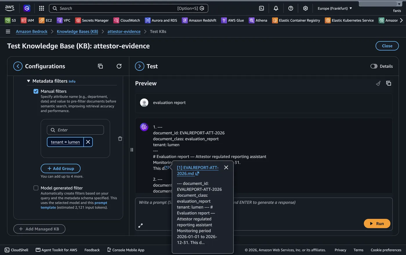Image resolution: width=406 pixels, height=255 pixels.
Task: Open the Amazon Redshift shortcut
Action: coord(199,20)
